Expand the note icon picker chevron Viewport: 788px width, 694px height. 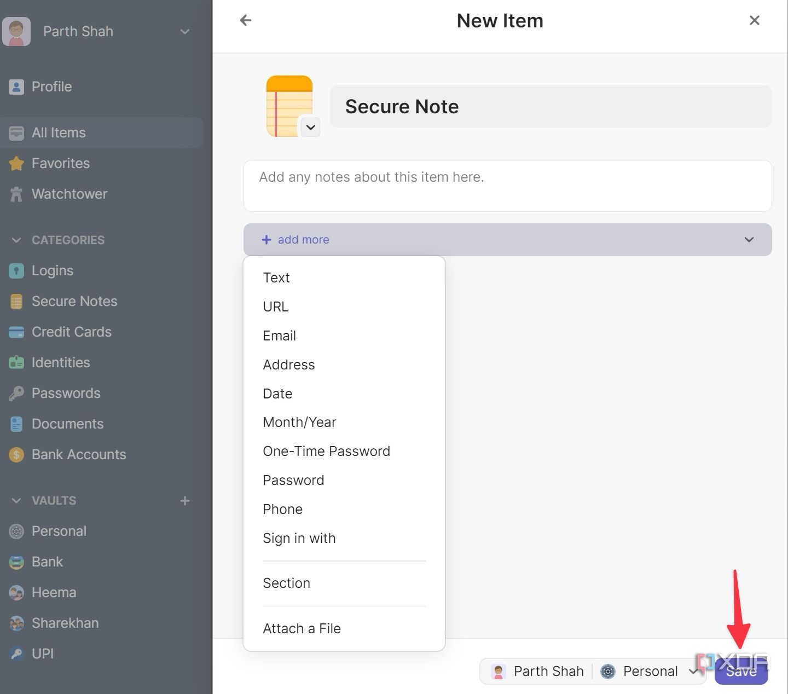pyautogui.click(x=311, y=127)
